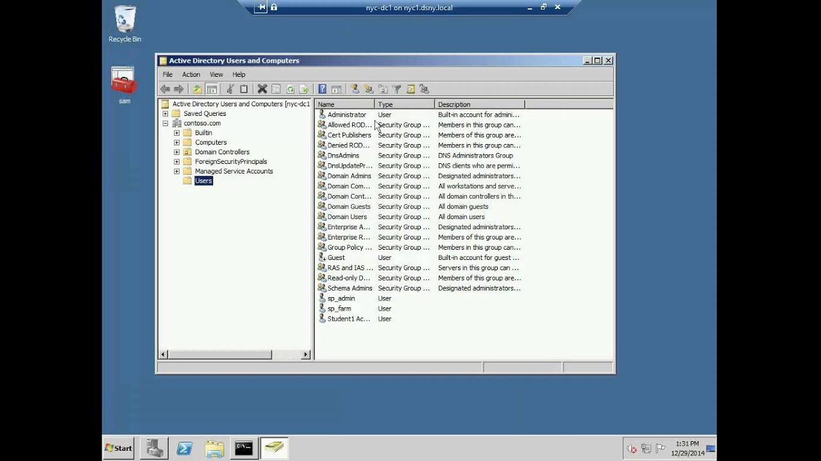Image resolution: width=821 pixels, height=461 pixels.
Task: Open the Recycle Bin desktop icon
Action: (124, 24)
